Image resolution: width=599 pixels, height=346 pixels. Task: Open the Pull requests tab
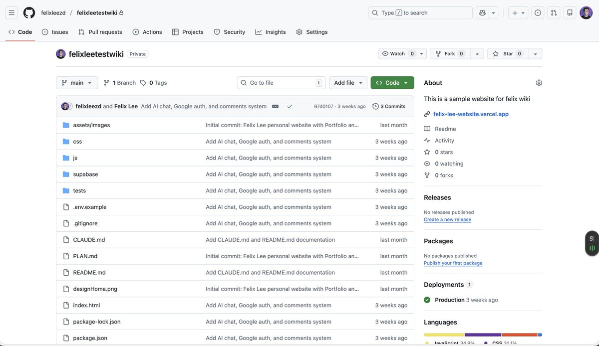[x=100, y=32]
